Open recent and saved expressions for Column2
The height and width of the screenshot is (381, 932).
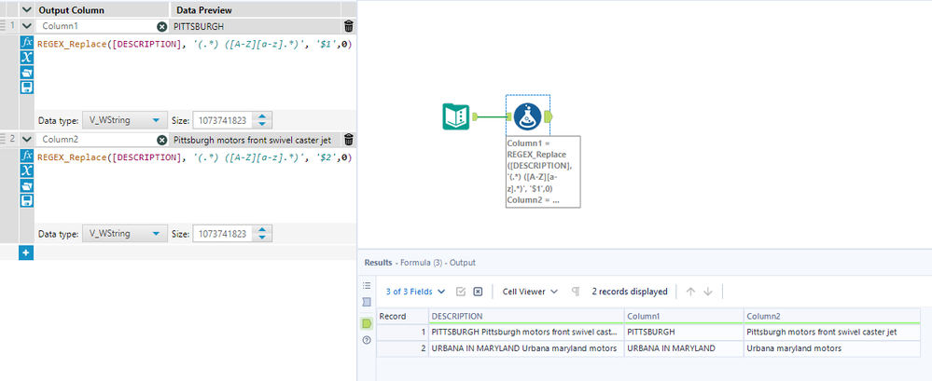pyautogui.click(x=27, y=185)
